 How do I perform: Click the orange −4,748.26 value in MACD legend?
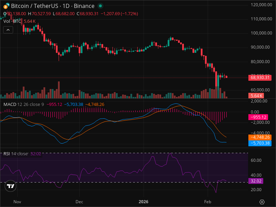[95, 105]
